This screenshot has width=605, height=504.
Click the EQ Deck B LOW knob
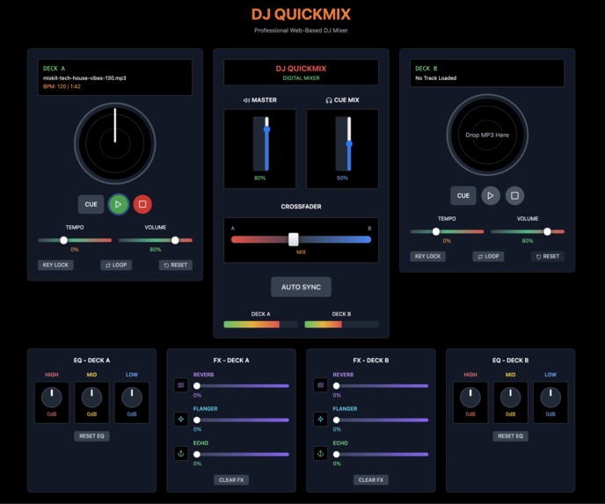[x=550, y=398]
